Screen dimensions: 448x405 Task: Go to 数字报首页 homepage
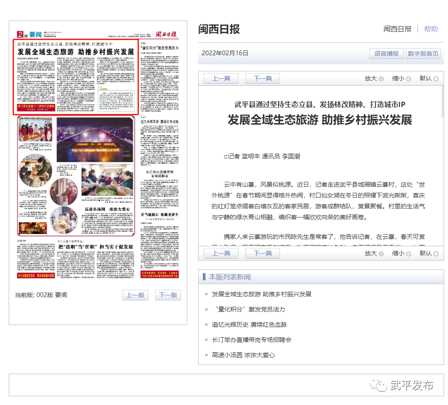423,54
